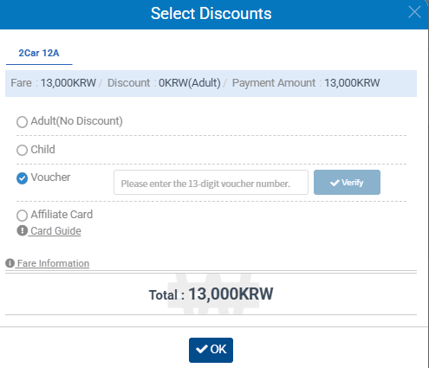Confirm discounts with the OK button
This screenshot has height=368, width=429.
tap(211, 350)
